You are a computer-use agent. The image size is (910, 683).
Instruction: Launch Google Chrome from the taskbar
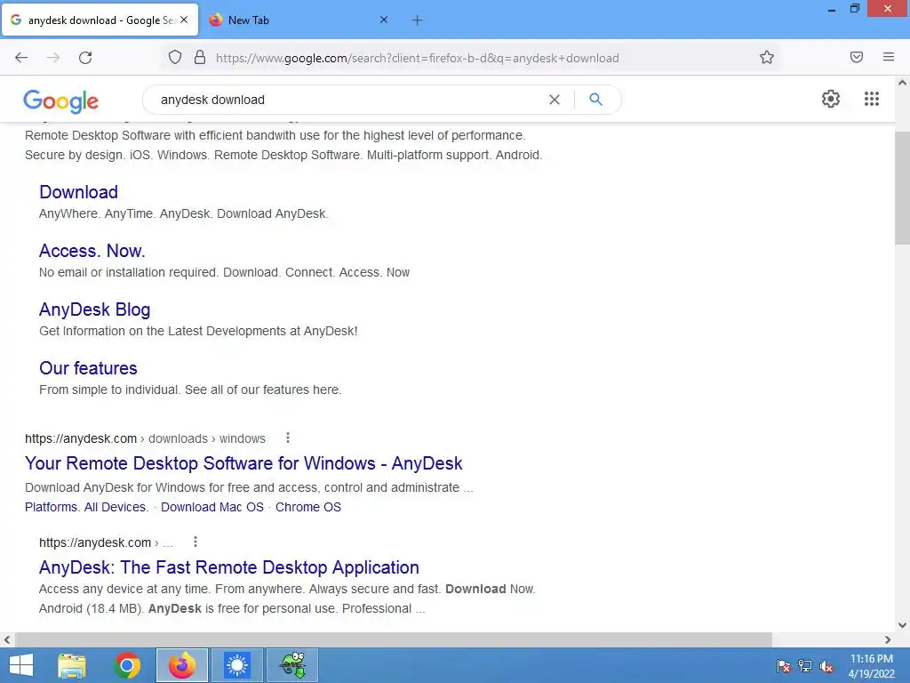(x=127, y=665)
